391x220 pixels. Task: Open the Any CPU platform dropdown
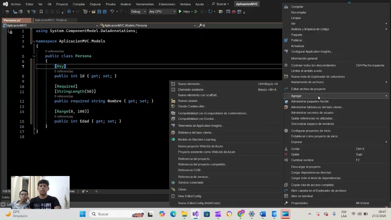[x=162, y=12]
